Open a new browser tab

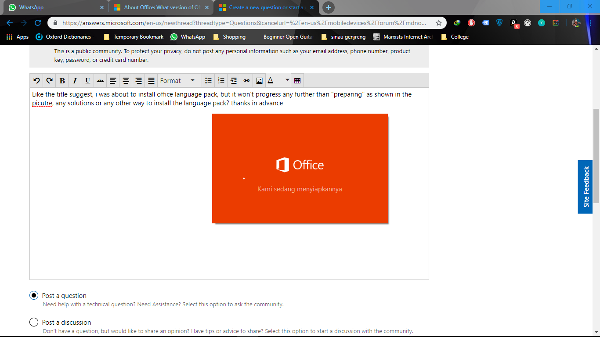pos(328,7)
